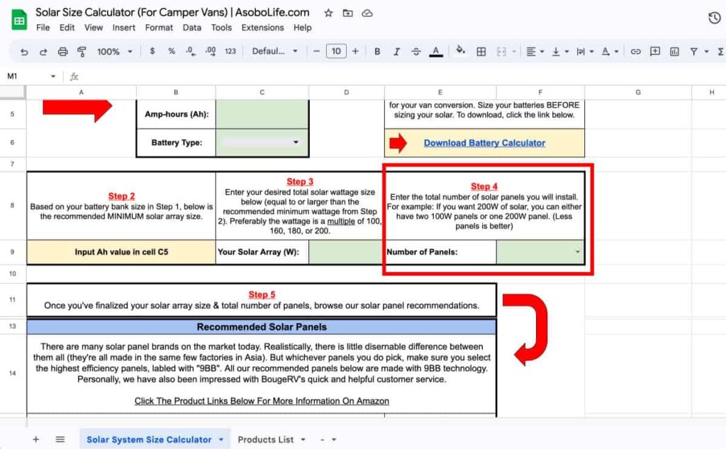Select row 9 header
This screenshot has width=726, height=449.
tap(13, 252)
